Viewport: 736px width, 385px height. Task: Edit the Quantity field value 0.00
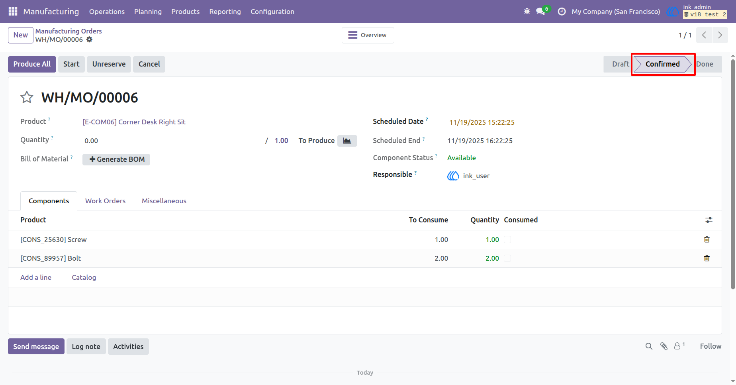click(171, 141)
